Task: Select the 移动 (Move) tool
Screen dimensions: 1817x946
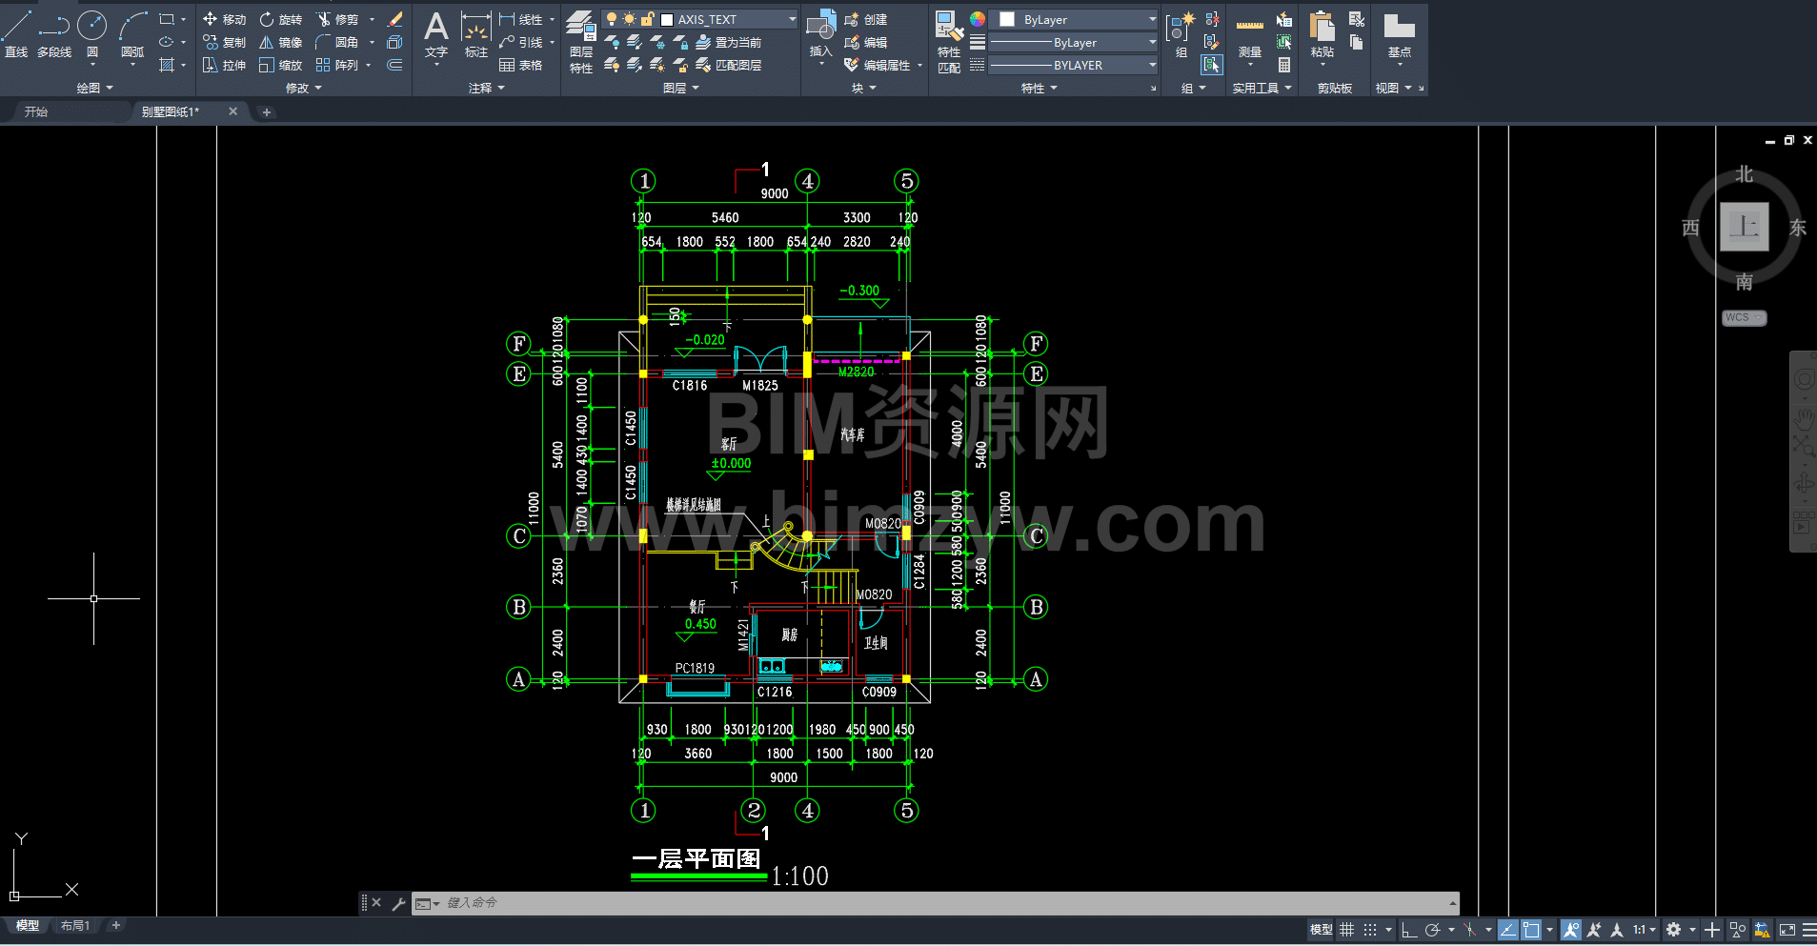Action: [225, 19]
